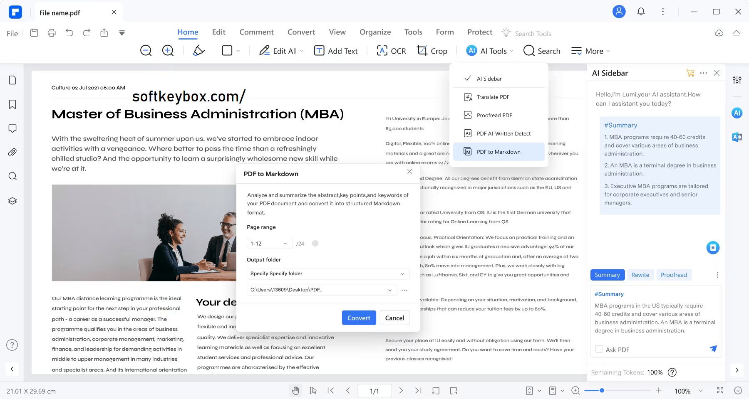Select the Add Text tool
749x399 pixels.
pos(336,51)
